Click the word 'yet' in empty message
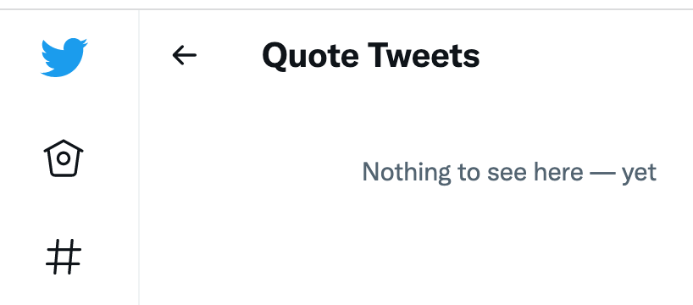This screenshot has width=693, height=305. point(639,173)
